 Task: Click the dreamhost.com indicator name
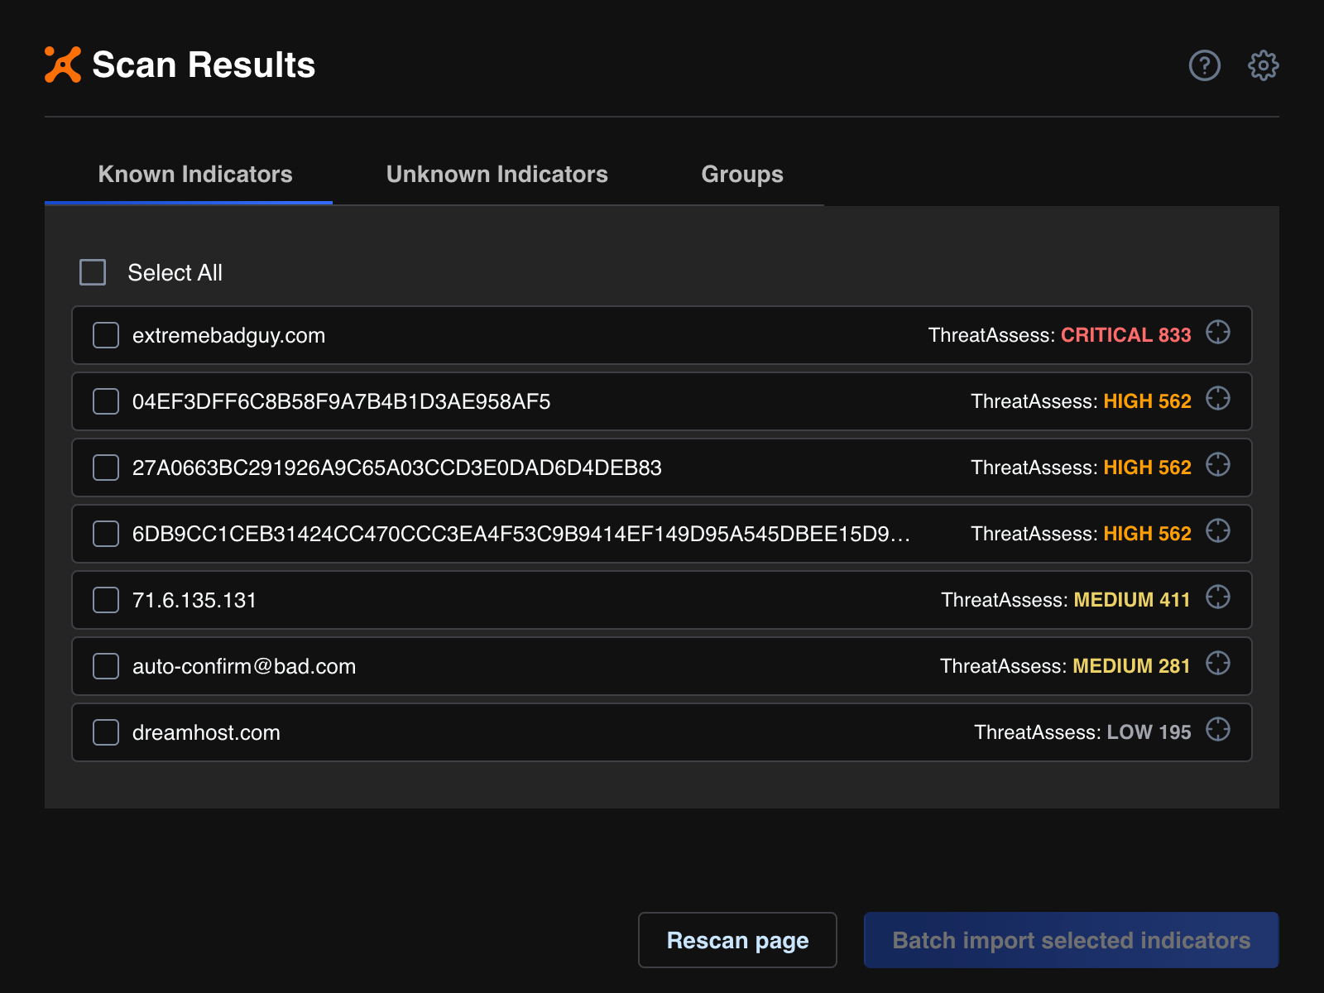pyautogui.click(x=206, y=732)
